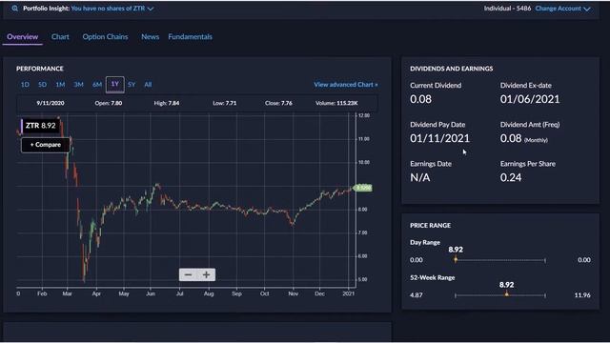Expand the Portfolio Insight ZTR chevron
The height and width of the screenshot is (343, 610).
(151, 9)
